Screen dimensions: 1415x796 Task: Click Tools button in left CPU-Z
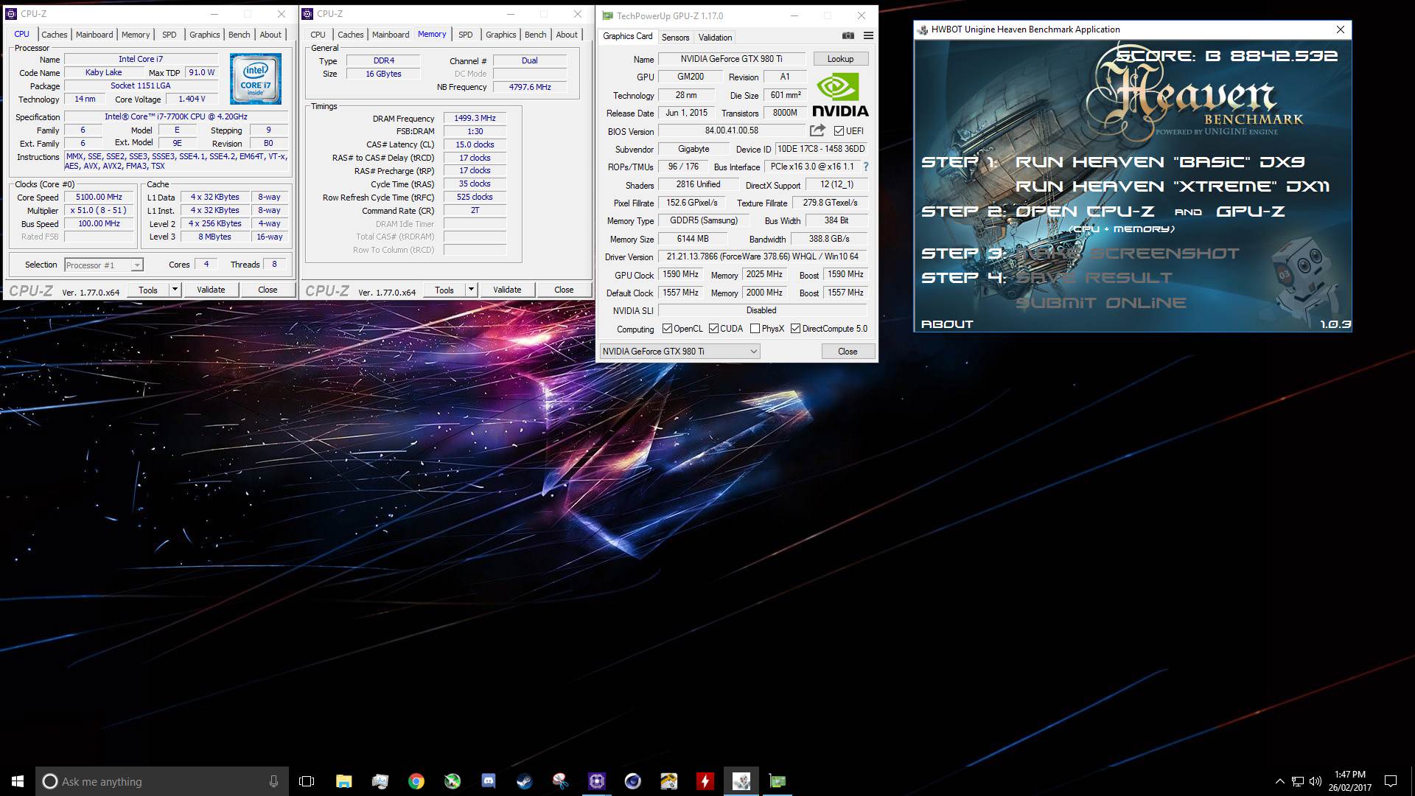click(x=148, y=290)
